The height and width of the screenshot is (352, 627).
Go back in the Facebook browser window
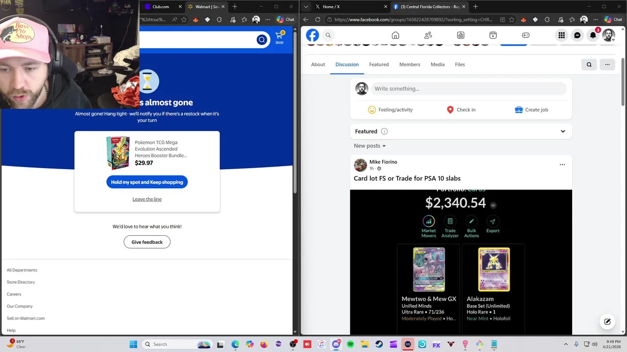pos(306,20)
